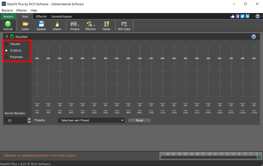Click the Opslaan disk icon
The width and height of the screenshot is (263, 166).
[41, 24]
